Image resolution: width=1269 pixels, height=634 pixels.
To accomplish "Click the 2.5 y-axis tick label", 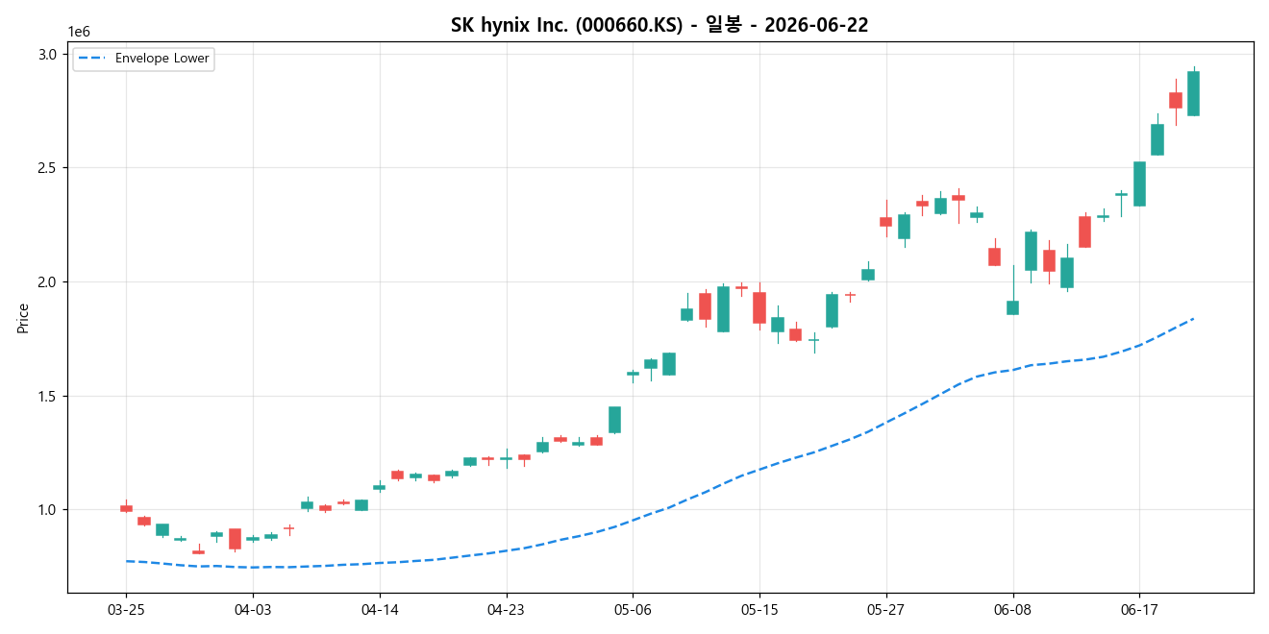I will tap(51, 168).
